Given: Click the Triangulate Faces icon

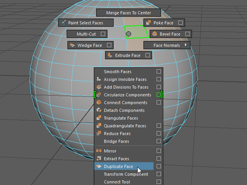Looking at the screenshot, I should tap(99, 118).
